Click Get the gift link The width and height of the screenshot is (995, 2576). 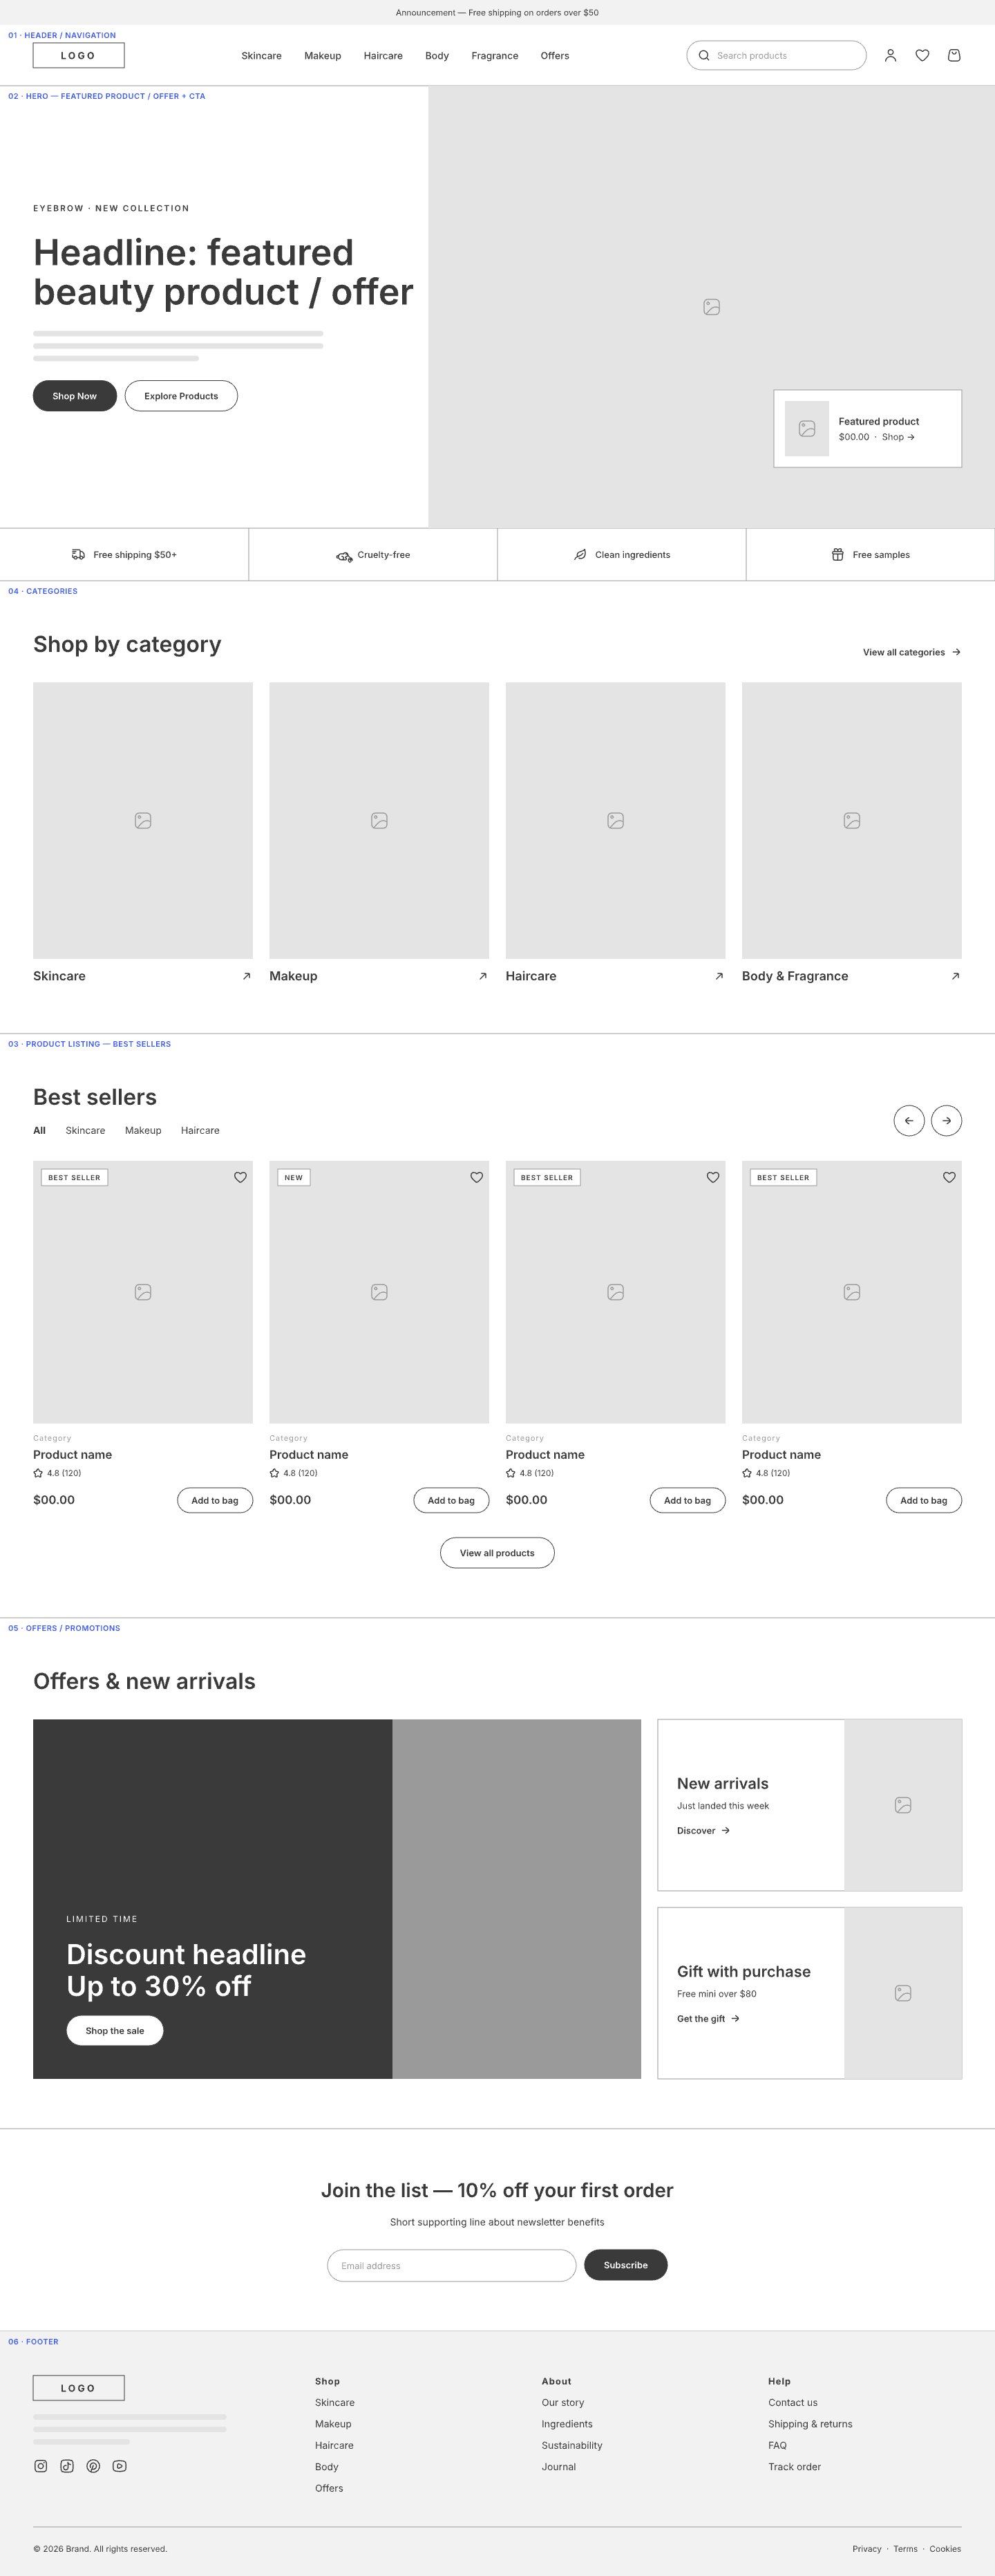click(x=708, y=2019)
